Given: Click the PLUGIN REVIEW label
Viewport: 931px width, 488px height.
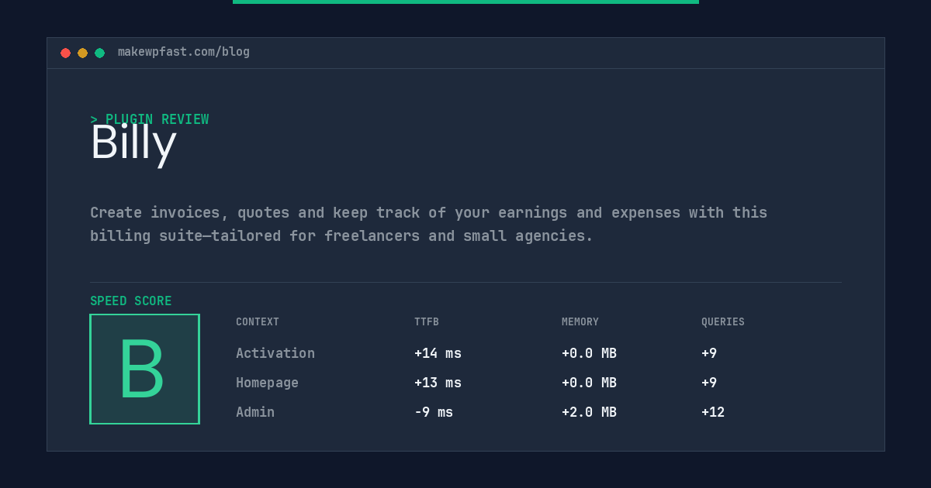Looking at the screenshot, I should click(150, 119).
